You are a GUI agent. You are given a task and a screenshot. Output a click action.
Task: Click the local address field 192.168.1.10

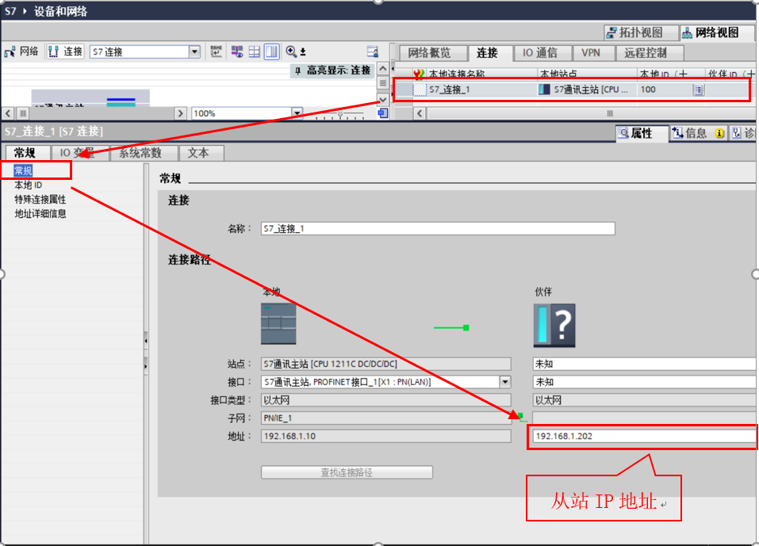tap(385, 436)
